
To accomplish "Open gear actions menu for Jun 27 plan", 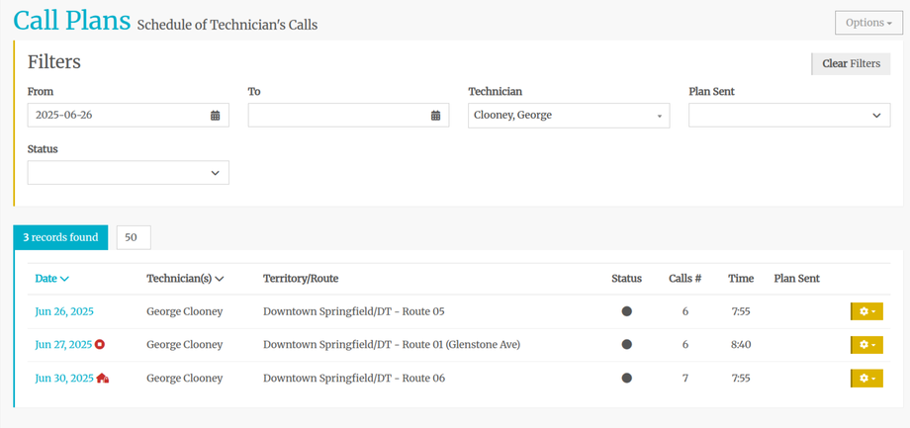I will 866,345.
